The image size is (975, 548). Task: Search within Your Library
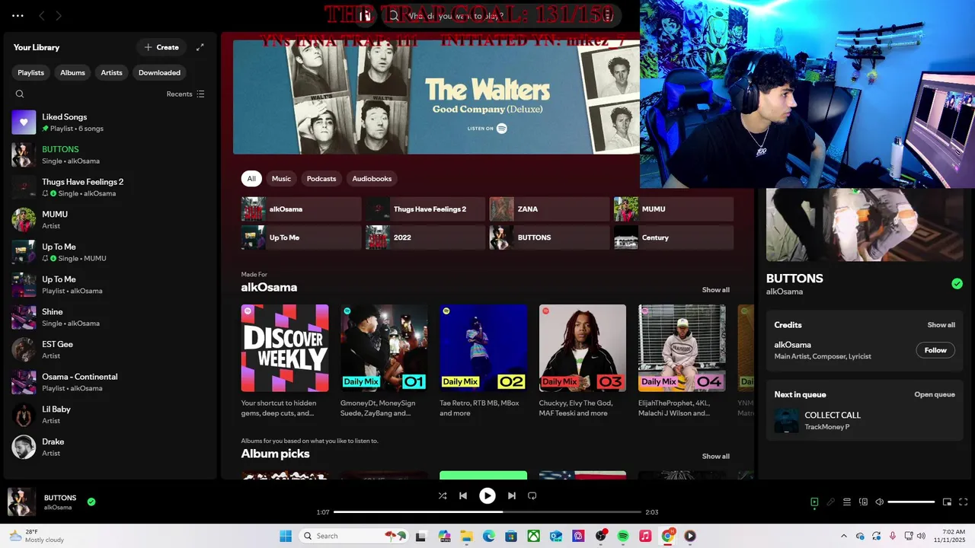click(x=20, y=94)
